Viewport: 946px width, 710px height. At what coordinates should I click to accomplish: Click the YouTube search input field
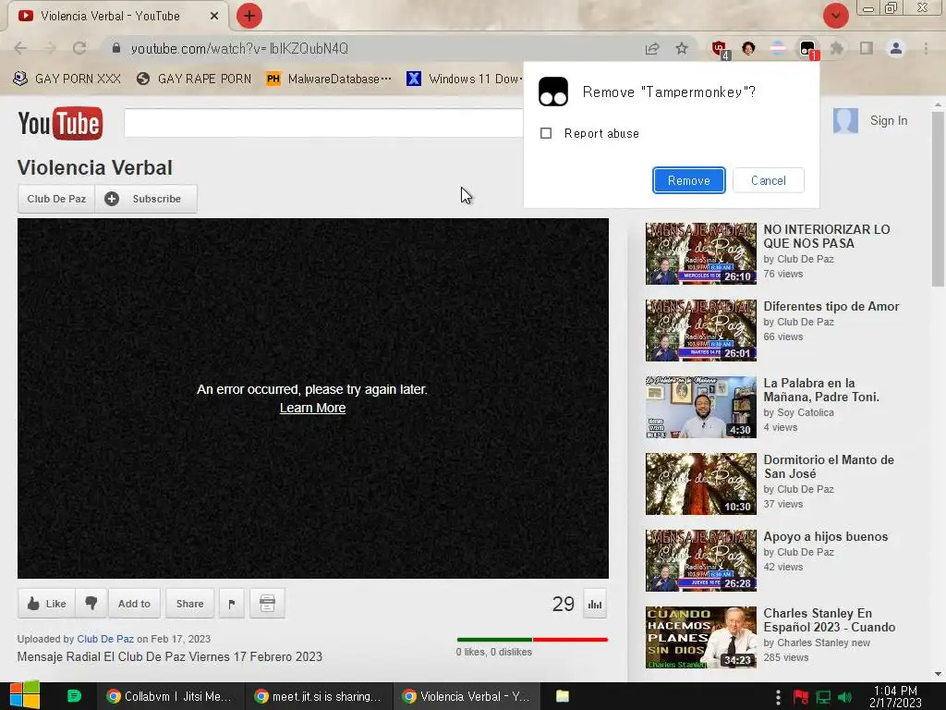[x=323, y=123]
